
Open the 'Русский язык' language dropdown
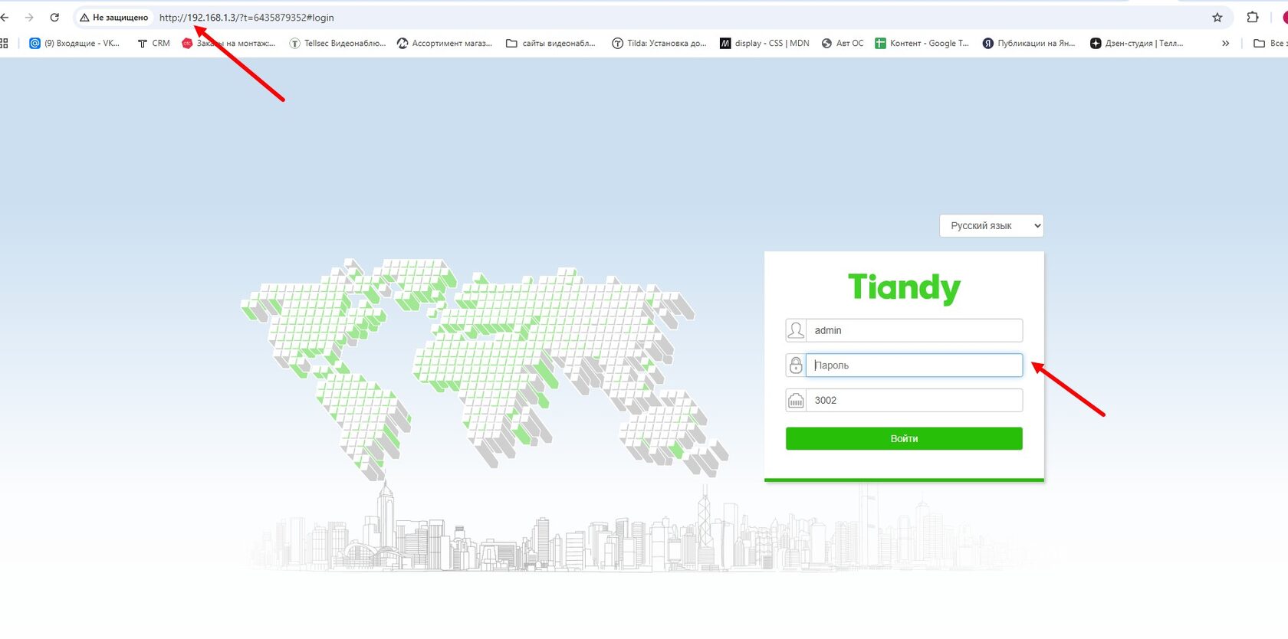point(991,225)
